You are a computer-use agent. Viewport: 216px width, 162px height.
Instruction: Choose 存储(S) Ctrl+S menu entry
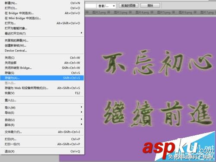point(42,73)
